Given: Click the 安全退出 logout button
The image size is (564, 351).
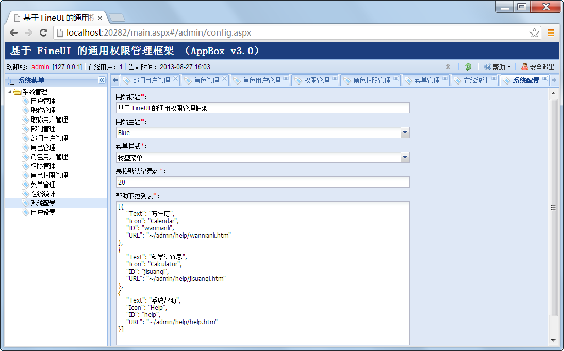Looking at the screenshot, I should (538, 67).
